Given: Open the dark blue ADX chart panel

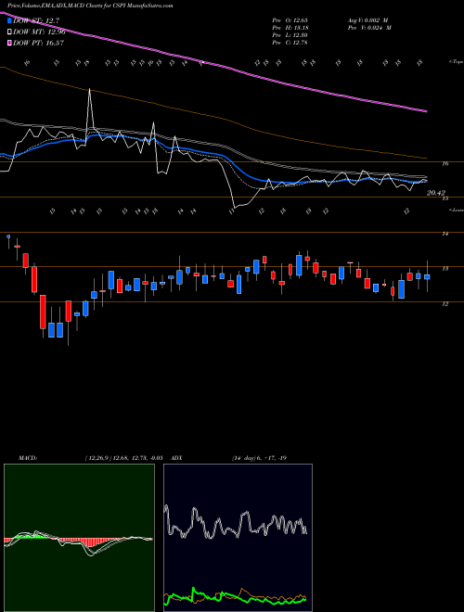Looking at the screenshot, I should click(238, 538).
